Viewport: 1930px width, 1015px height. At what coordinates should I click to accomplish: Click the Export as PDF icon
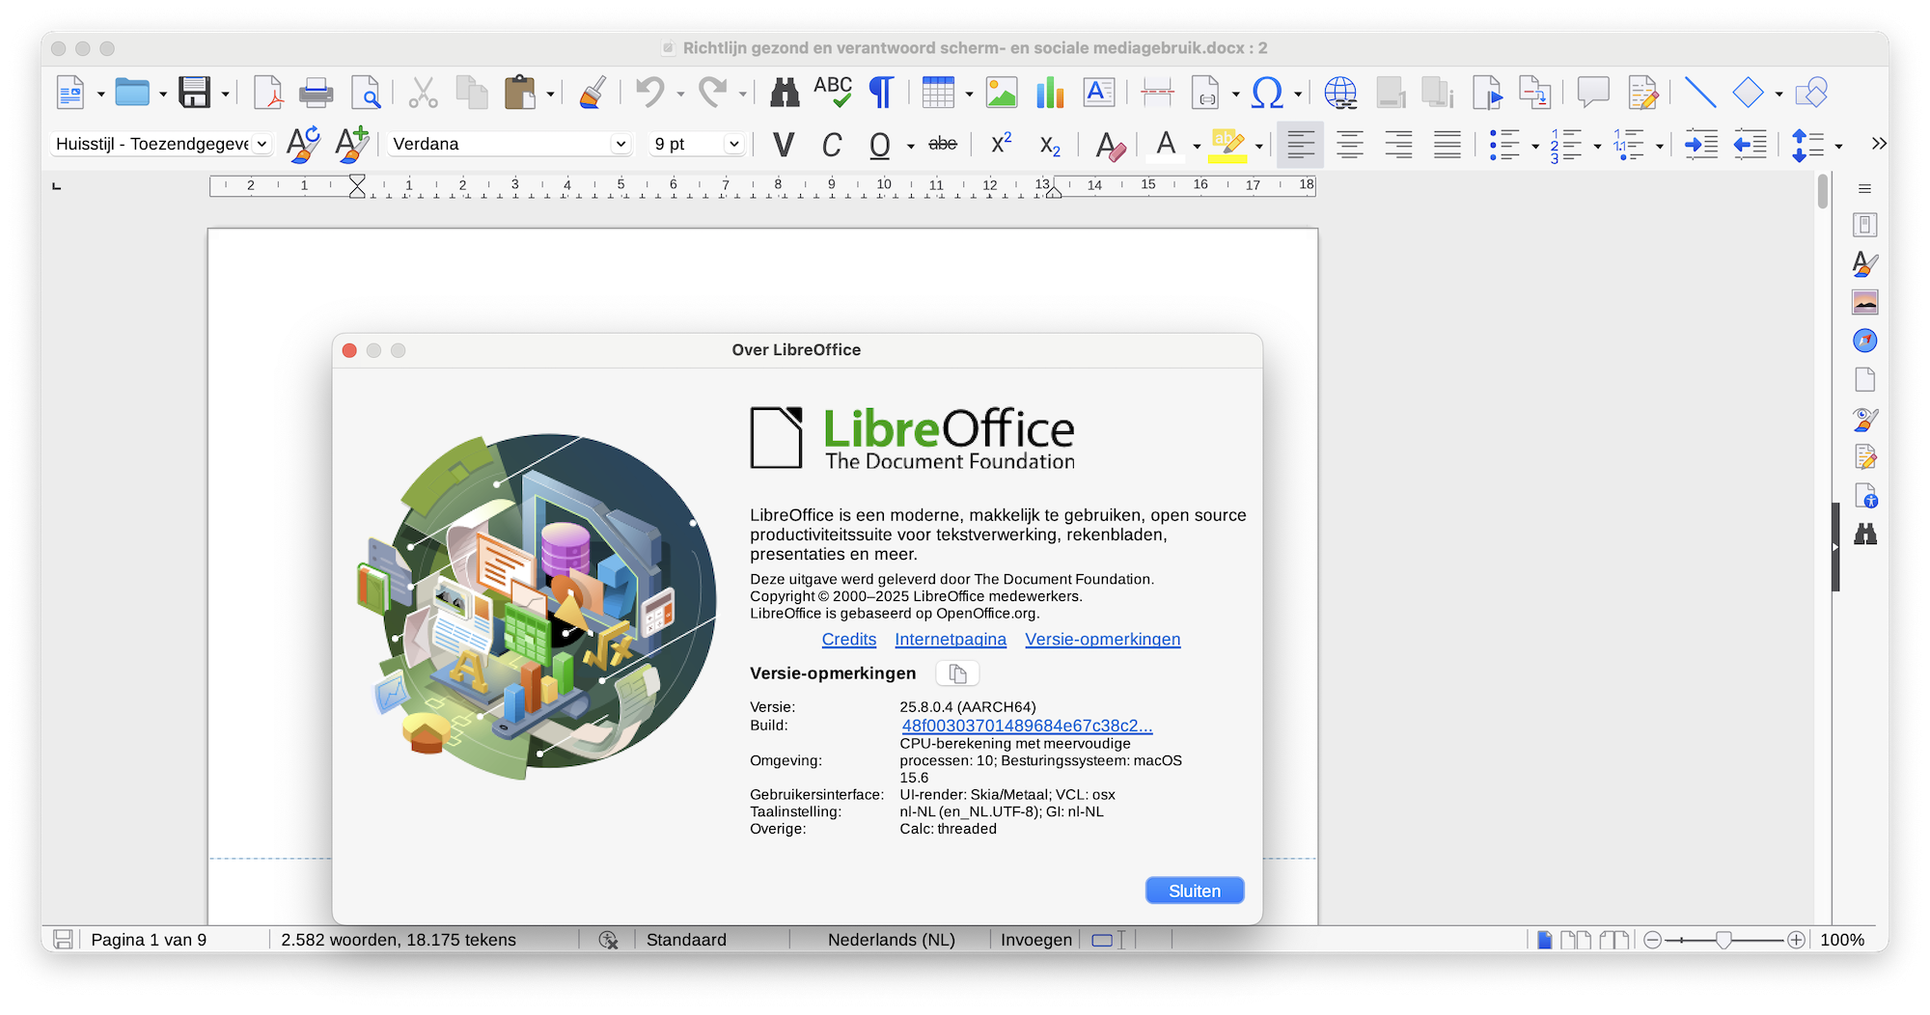267,94
